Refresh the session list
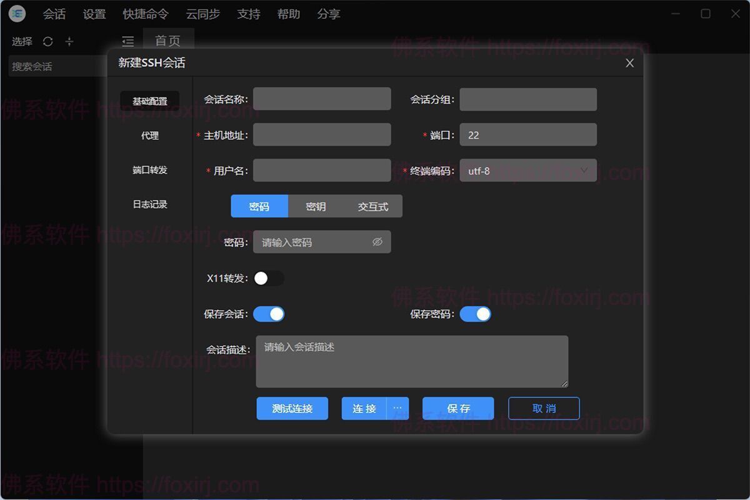Viewport: 750px width, 500px height. tap(47, 41)
